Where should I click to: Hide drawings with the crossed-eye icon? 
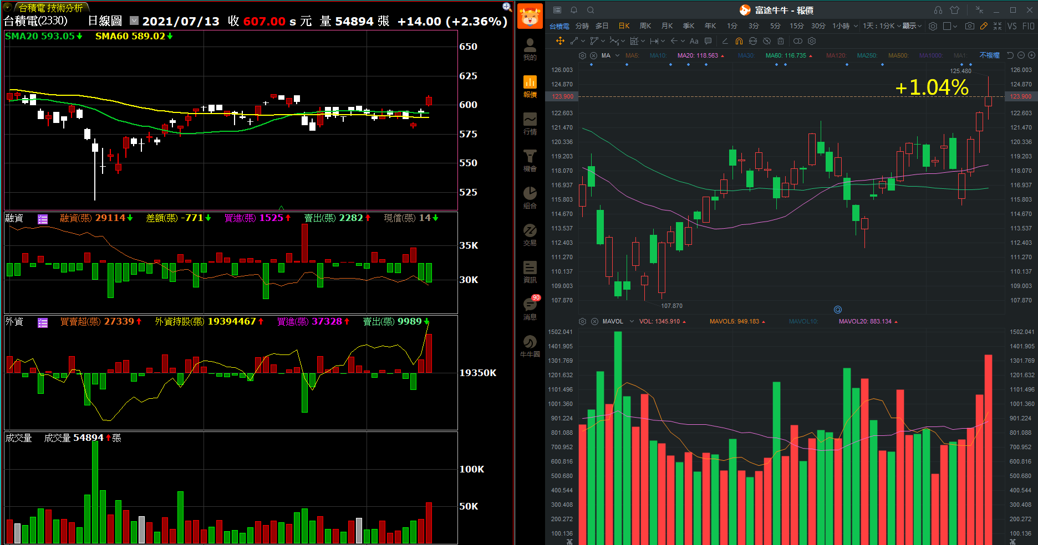pyautogui.click(x=767, y=41)
